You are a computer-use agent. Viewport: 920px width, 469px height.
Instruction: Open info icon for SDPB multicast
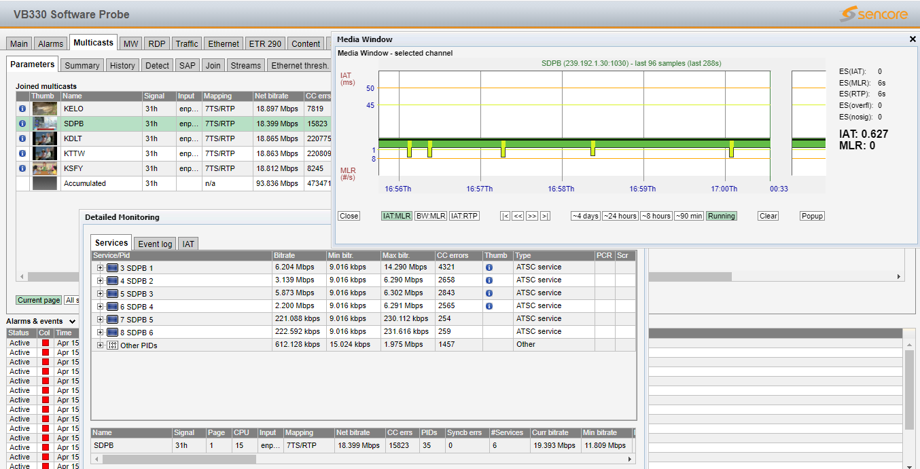(x=22, y=124)
